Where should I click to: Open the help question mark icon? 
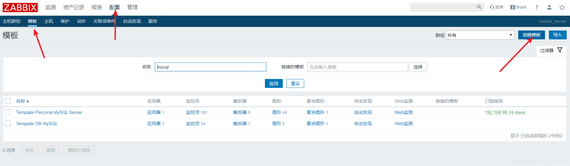(537, 8)
